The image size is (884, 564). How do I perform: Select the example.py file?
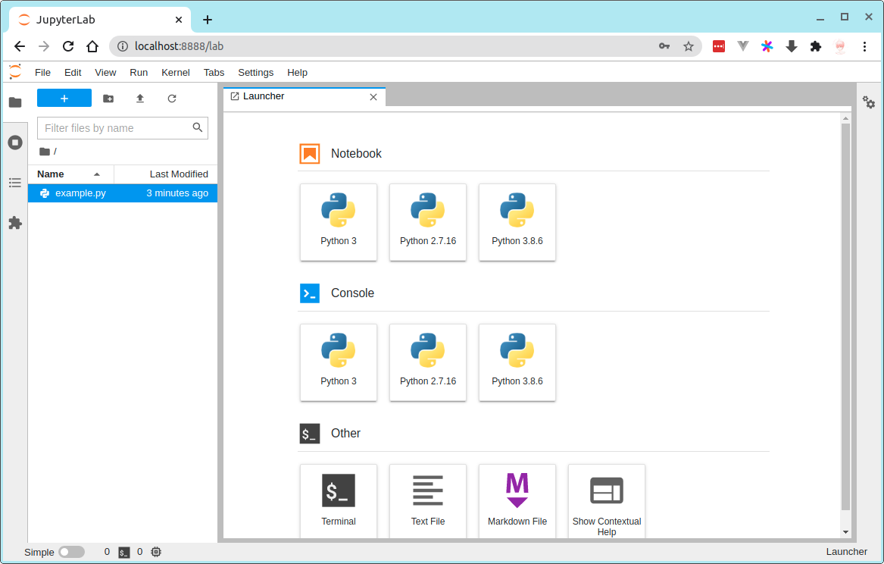coord(123,193)
